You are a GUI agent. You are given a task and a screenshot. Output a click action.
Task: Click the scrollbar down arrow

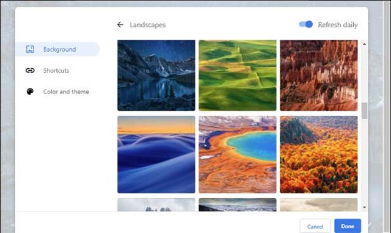click(x=364, y=207)
